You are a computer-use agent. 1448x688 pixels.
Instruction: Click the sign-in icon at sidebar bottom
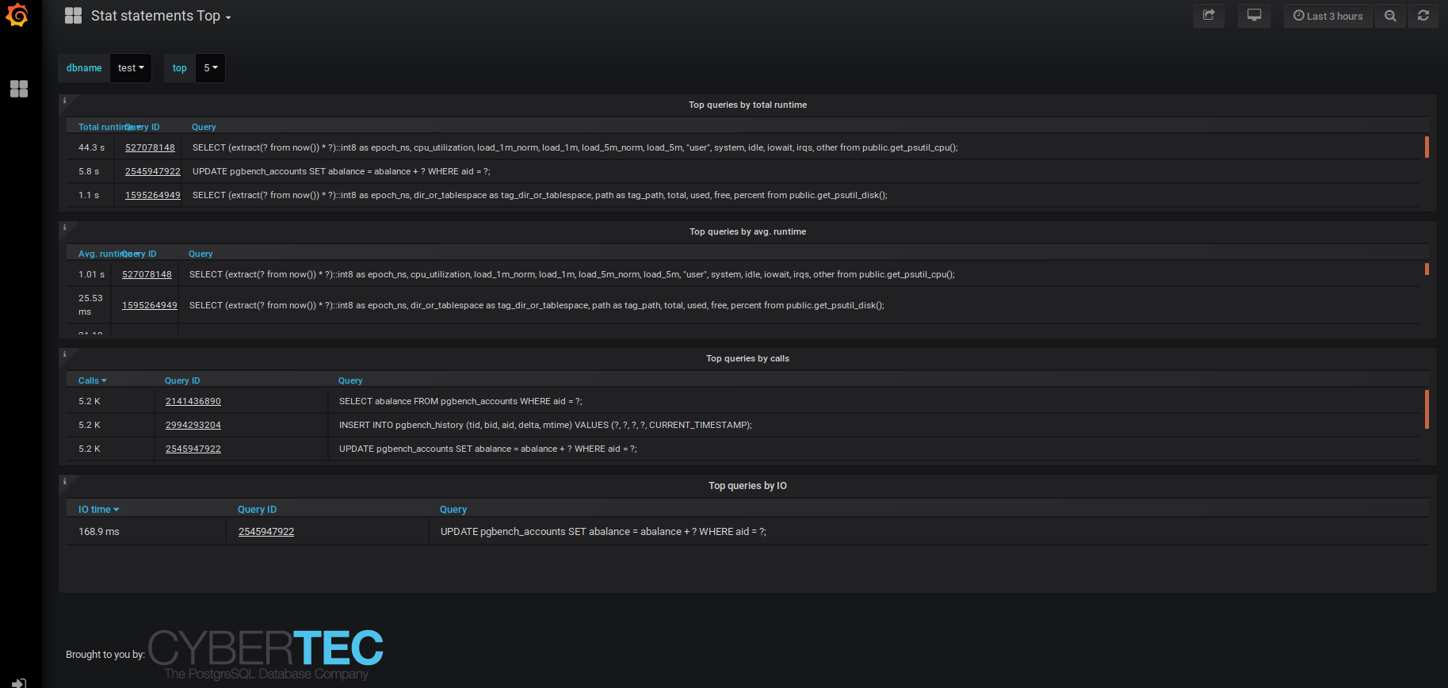click(x=19, y=682)
